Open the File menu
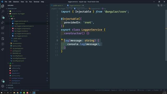This screenshot has height=94, width=167. (6, 2)
